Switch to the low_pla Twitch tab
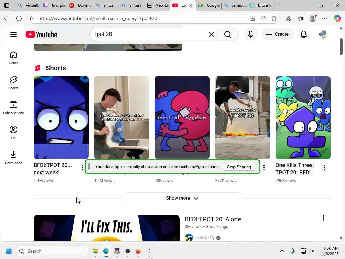Image resolution: width=345 pixels, height=259 pixels. (55, 5)
